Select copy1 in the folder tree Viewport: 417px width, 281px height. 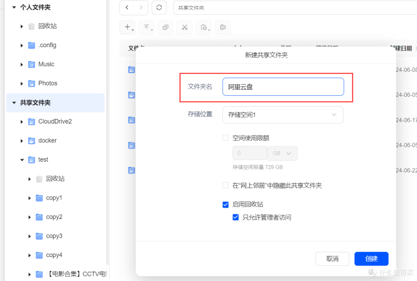point(54,198)
